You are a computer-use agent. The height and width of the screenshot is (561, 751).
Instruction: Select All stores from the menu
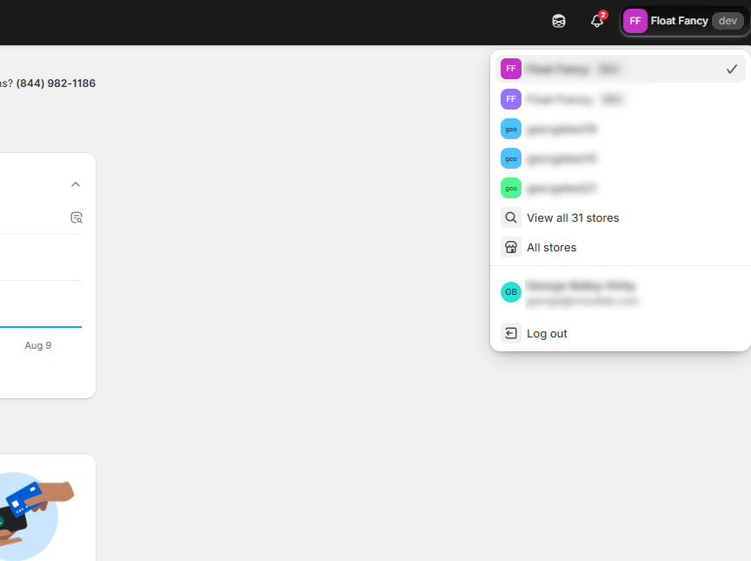coord(552,247)
